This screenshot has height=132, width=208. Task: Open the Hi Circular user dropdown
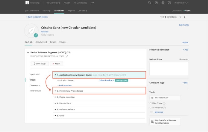(181, 3)
